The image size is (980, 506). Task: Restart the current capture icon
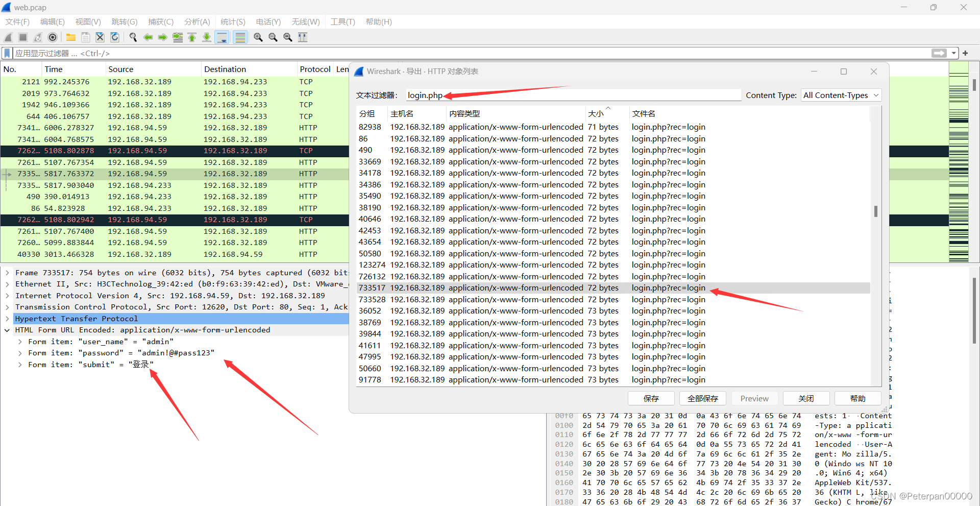pos(38,37)
